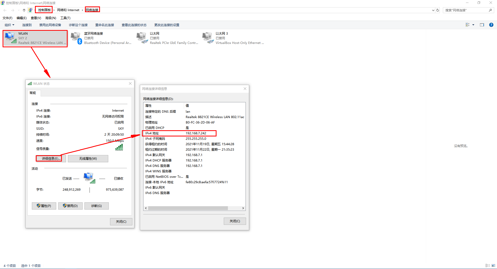497x269 pixels.
Task: Open the 工具(T) menu
Action: coord(65,18)
